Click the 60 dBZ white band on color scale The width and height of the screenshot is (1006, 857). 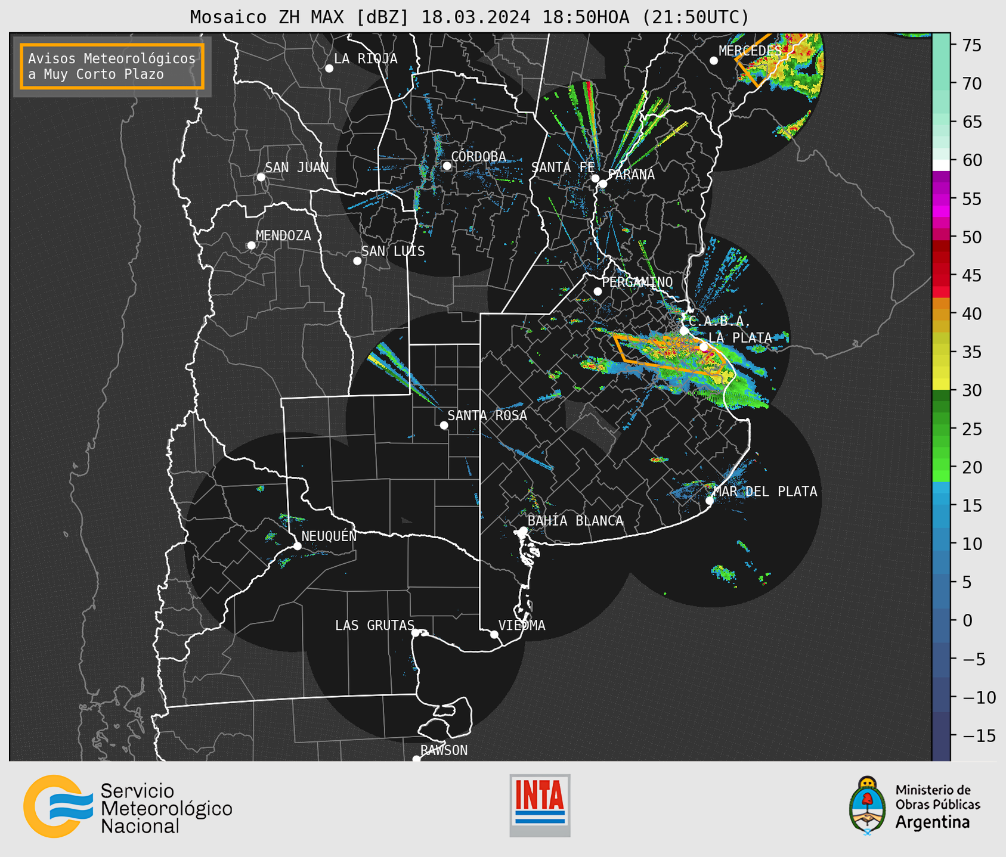(941, 165)
